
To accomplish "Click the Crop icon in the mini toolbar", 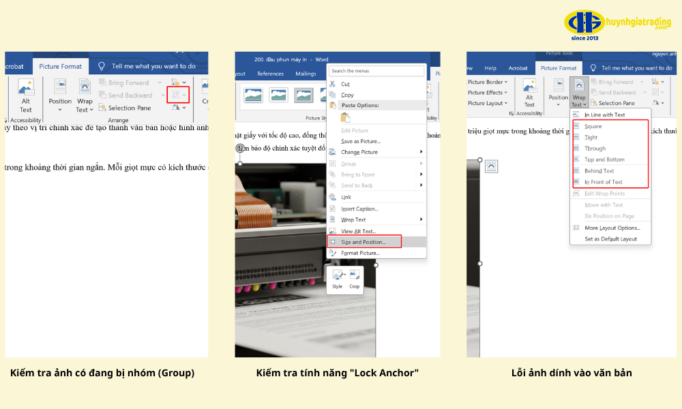I will [x=354, y=278].
